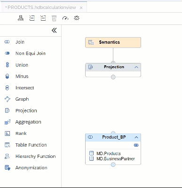Select the Non Equi Join icon
Screen dimensions: 182x188
click(x=7, y=53)
